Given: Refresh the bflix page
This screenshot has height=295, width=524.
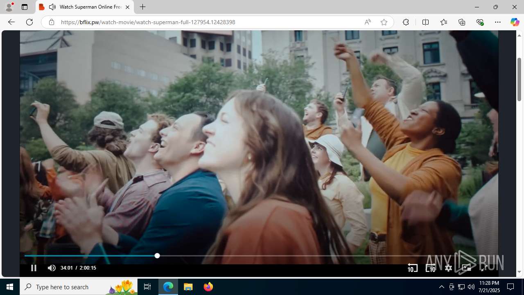Looking at the screenshot, I should [x=29, y=22].
